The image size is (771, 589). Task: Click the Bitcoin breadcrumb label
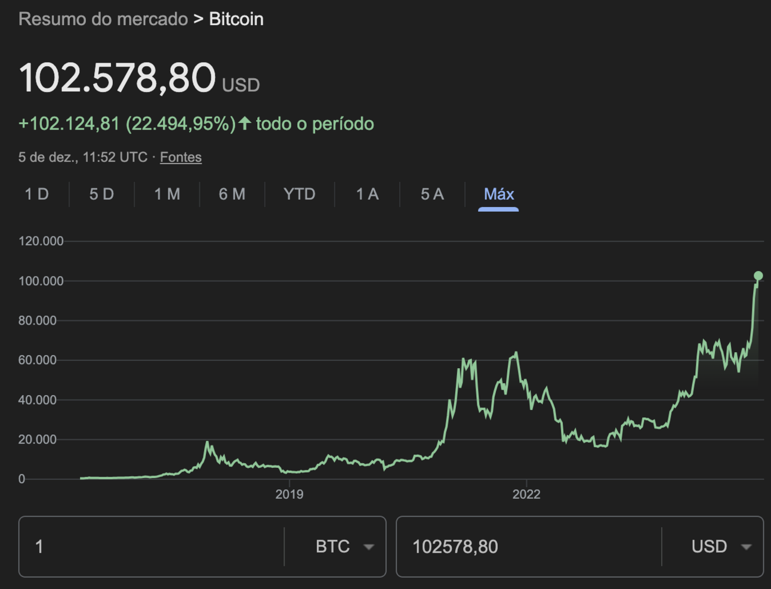(236, 18)
